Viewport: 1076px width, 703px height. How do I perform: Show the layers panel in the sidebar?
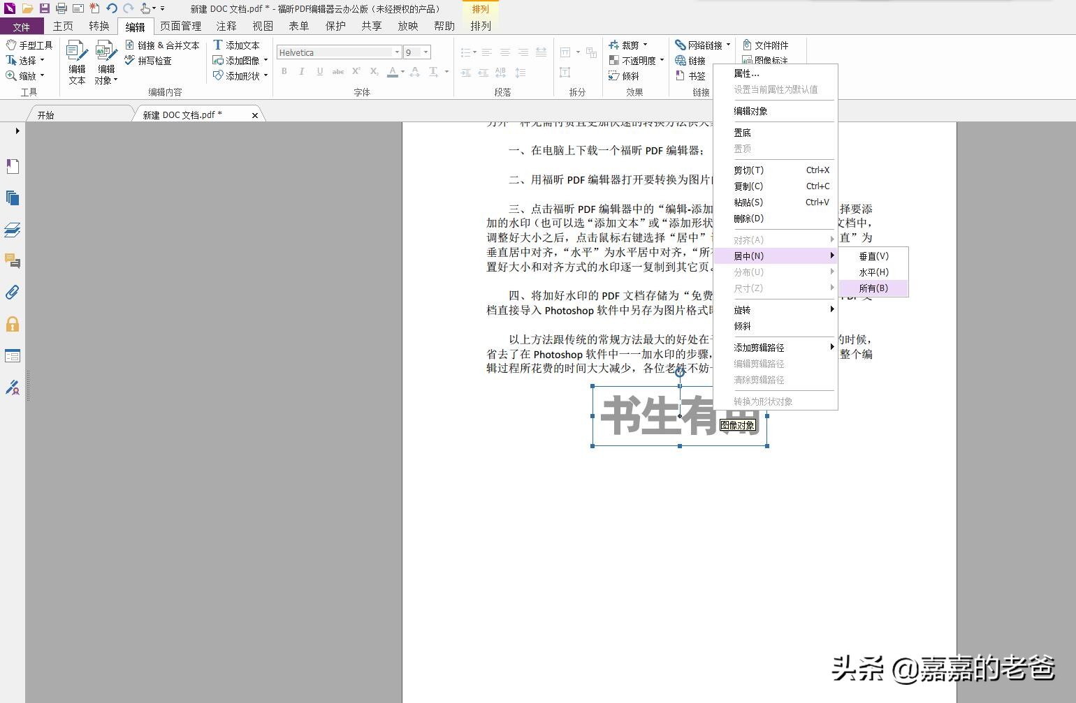(x=12, y=230)
